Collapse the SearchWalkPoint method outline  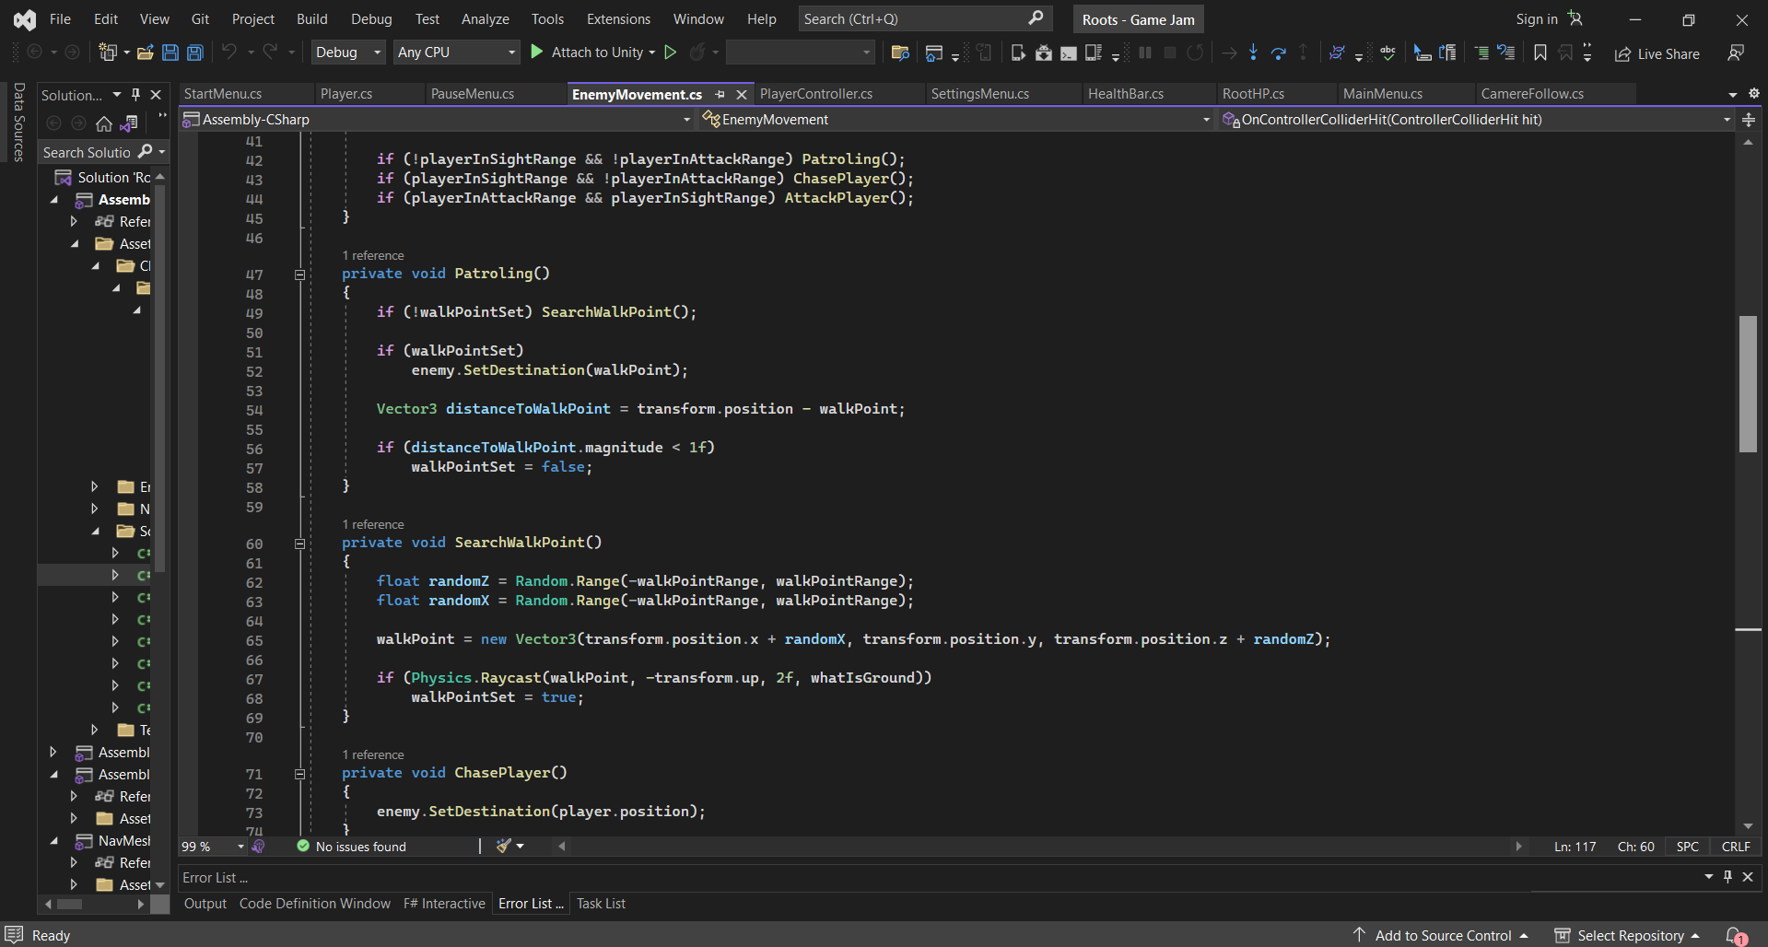(299, 544)
